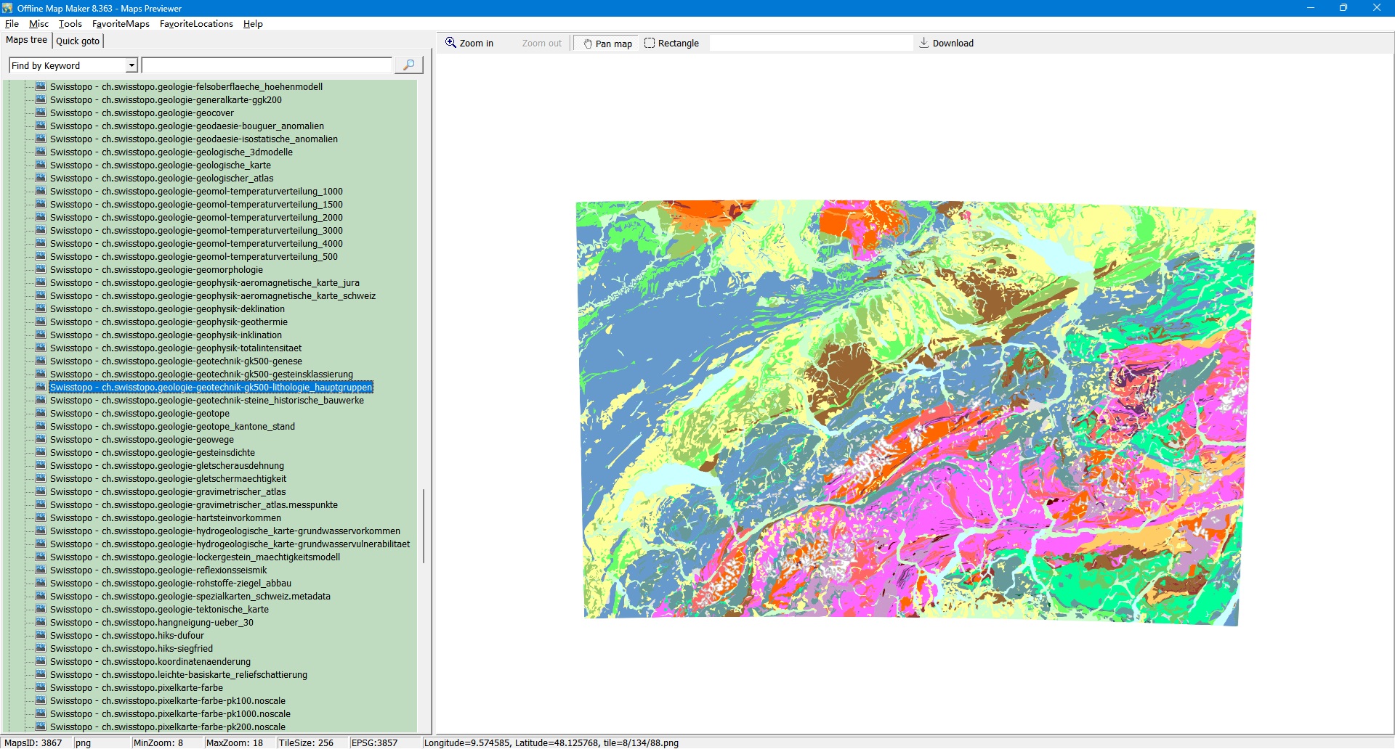The width and height of the screenshot is (1395, 749).
Task: Open the FavoriteMaps menu
Action: [121, 24]
